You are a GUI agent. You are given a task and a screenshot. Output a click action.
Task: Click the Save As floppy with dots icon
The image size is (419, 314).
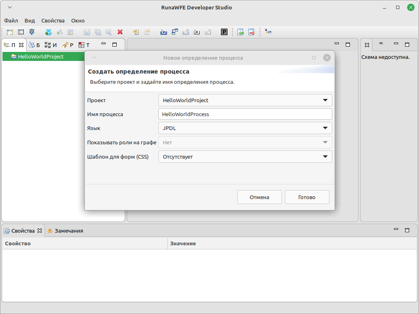point(109,32)
